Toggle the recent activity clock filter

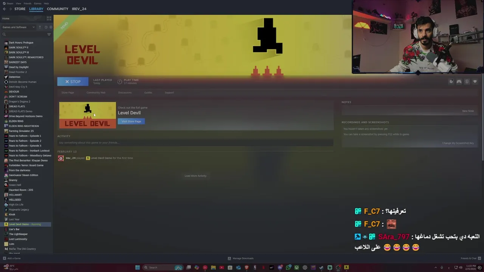click(46, 27)
